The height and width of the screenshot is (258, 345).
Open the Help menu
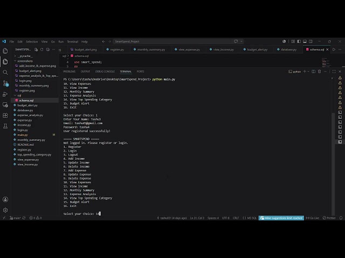85,41
